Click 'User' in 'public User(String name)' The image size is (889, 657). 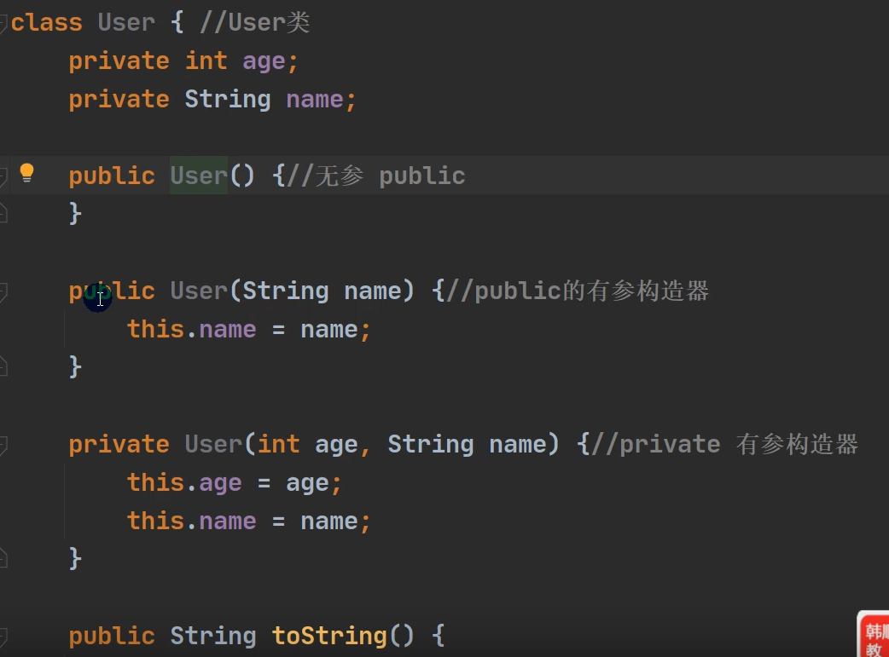[199, 291]
